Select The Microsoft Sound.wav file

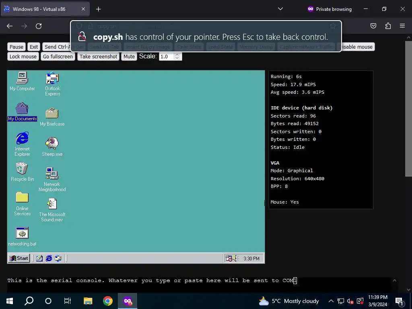(x=52, y=210)
